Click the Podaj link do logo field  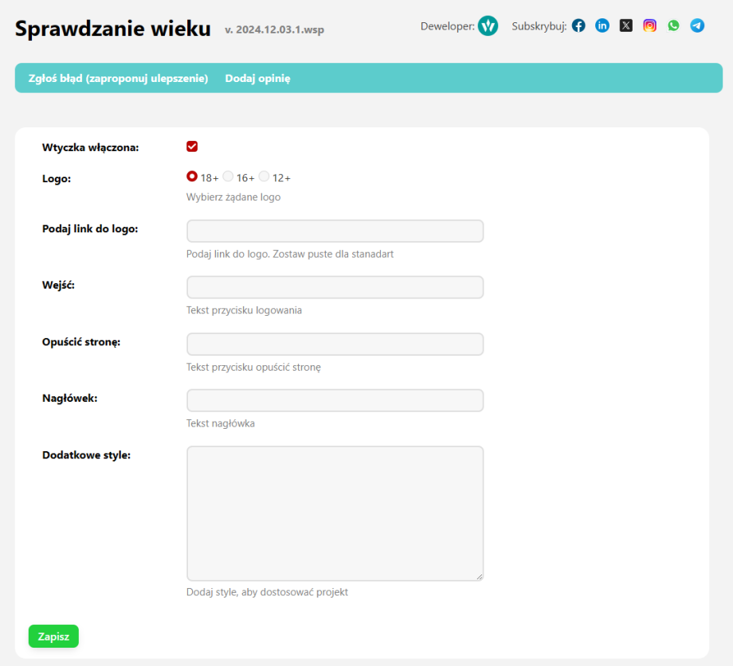point(335,231)
